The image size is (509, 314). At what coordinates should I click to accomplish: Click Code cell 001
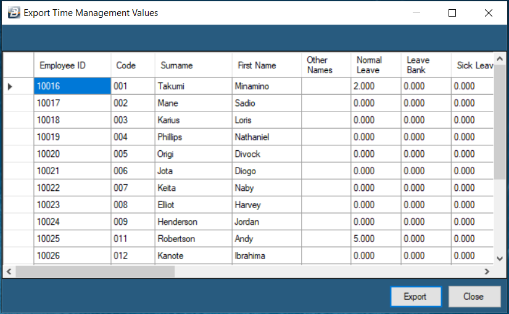tap(133, 86)
